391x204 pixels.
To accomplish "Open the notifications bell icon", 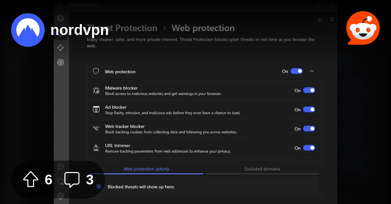I will pos(332,20).
